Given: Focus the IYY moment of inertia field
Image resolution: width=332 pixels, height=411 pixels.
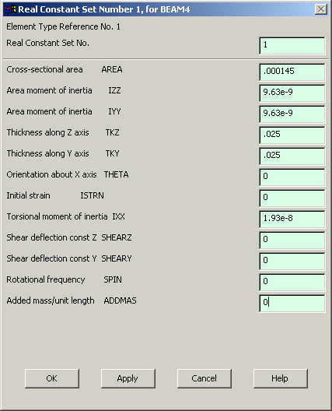Looking at the screenshot, I should click(x=292, y=114).
